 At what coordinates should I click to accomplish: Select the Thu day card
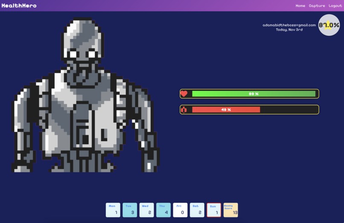(x=163, y=210)
